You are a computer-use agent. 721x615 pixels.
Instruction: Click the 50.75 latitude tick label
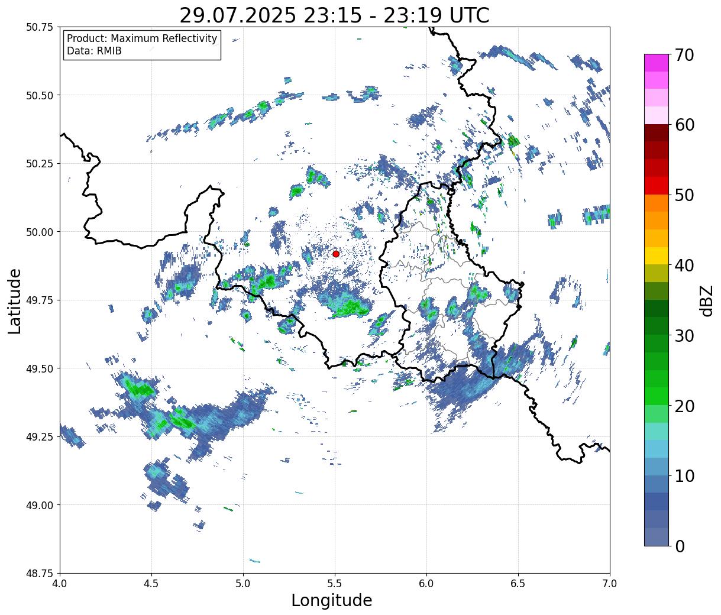[x=40, y=27]
